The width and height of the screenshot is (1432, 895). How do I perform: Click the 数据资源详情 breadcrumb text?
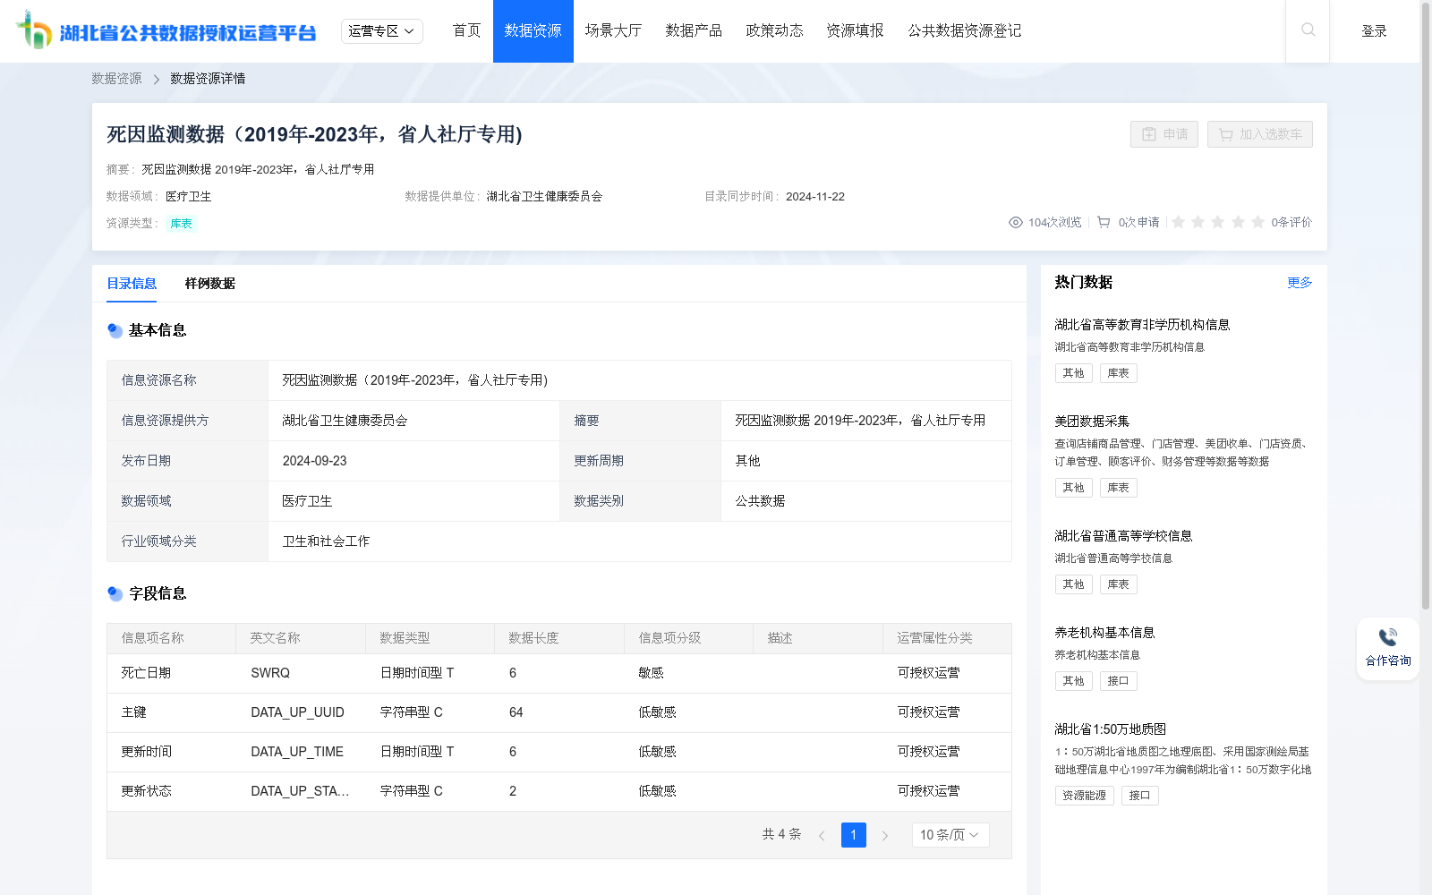(x=208, y=79)
